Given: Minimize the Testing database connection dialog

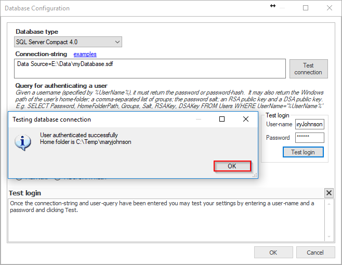Looking at the screenshot, I should click(x=198, y=120).
